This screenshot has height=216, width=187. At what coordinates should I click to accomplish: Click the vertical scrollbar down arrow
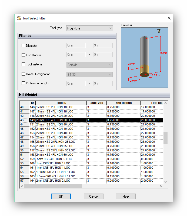(x=166, y=182)
